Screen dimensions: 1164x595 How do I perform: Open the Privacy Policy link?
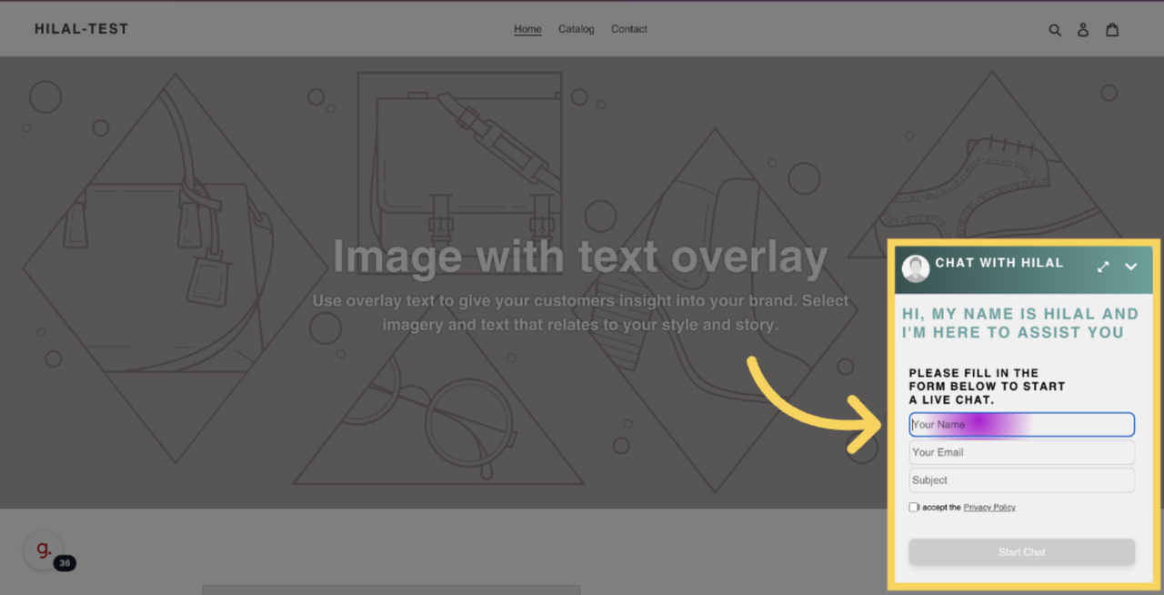[989, 508]
